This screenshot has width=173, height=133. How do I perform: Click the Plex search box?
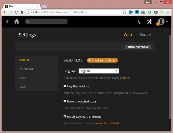[46, 22]
